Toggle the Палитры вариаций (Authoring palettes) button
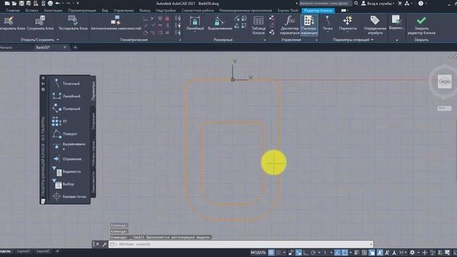Screen dimensions: 457x257 (x=309, y=25)
